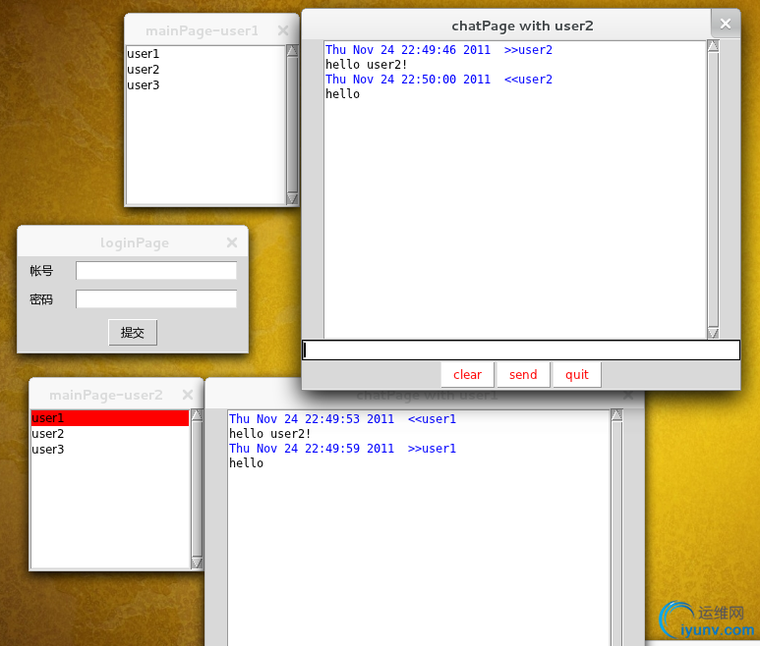The image size is (760, 646).
Task: Focus the 帐号 account input field
Action: (156, 271)
